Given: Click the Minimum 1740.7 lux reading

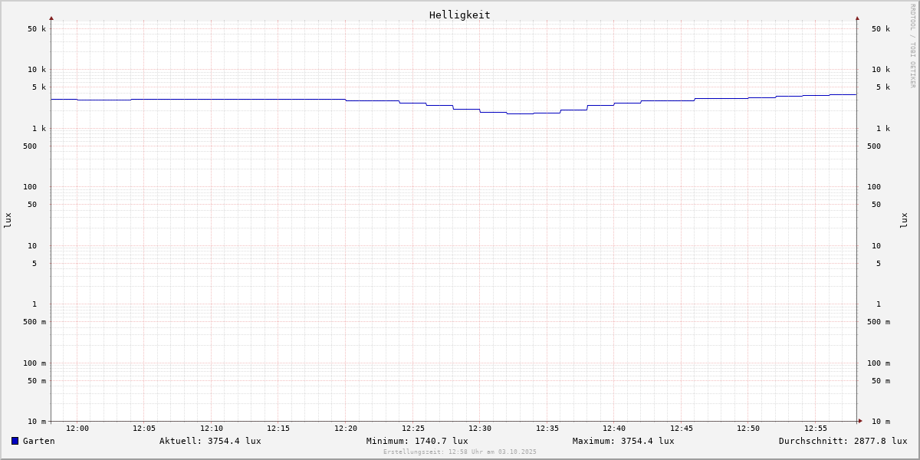Looking at the screenshot, I should (x=417, y=441).
